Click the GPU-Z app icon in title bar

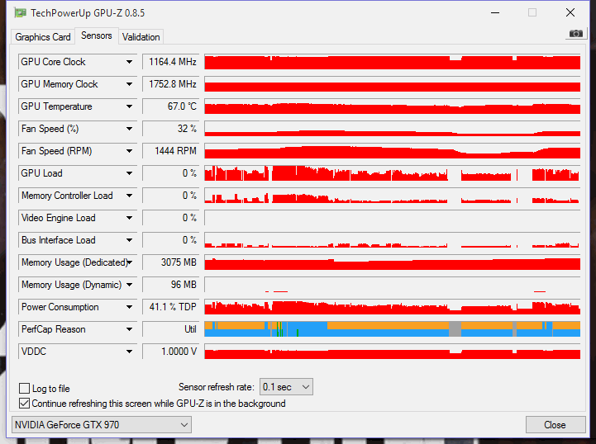(x=20, y=13)
